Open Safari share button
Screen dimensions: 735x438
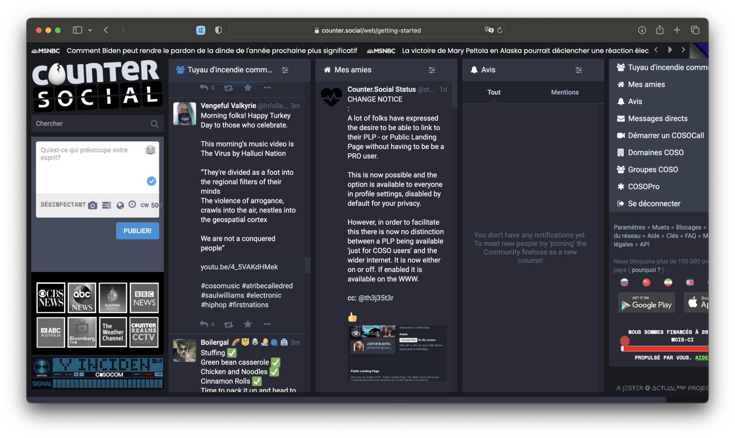pos(660,30)
